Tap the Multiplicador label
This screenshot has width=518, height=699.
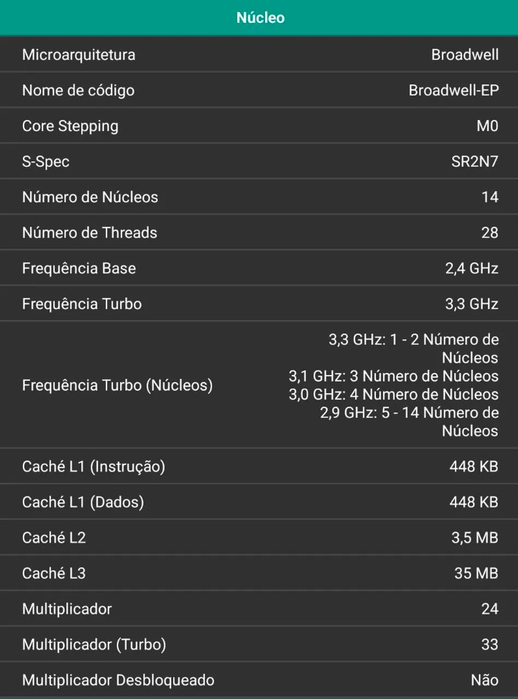click(x=67, y=609)
